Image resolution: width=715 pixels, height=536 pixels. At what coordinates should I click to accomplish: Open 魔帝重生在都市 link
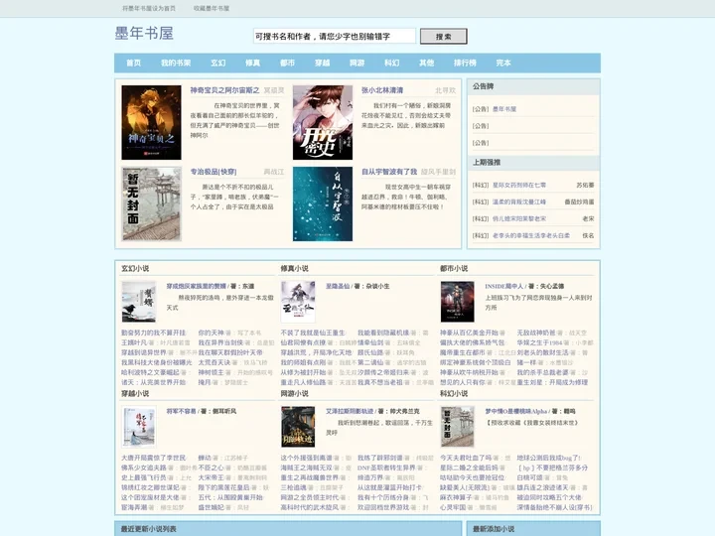coord(463,352)
